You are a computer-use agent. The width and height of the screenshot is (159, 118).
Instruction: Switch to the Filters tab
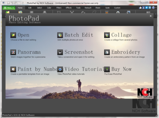click(x=59, y=8)
